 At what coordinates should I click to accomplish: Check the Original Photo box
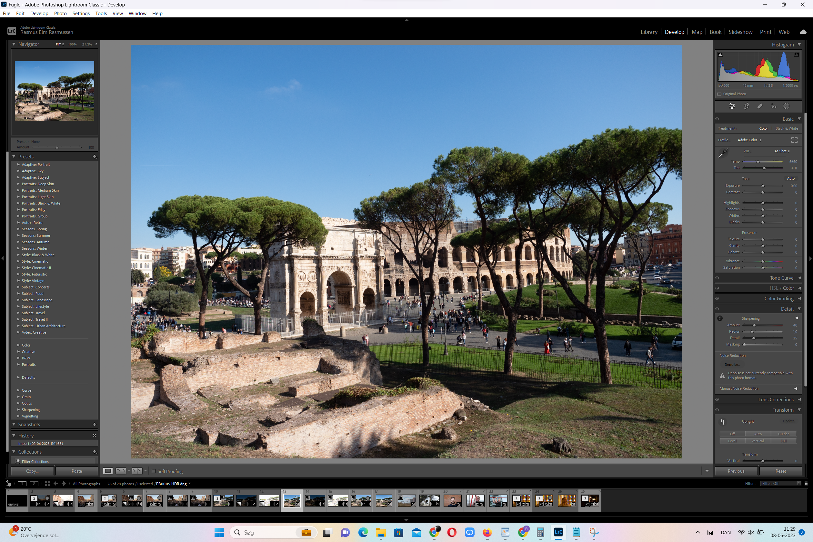[719, 94]
